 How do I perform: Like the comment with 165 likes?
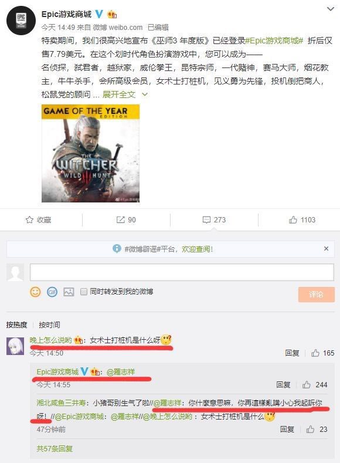coord(322,353)
